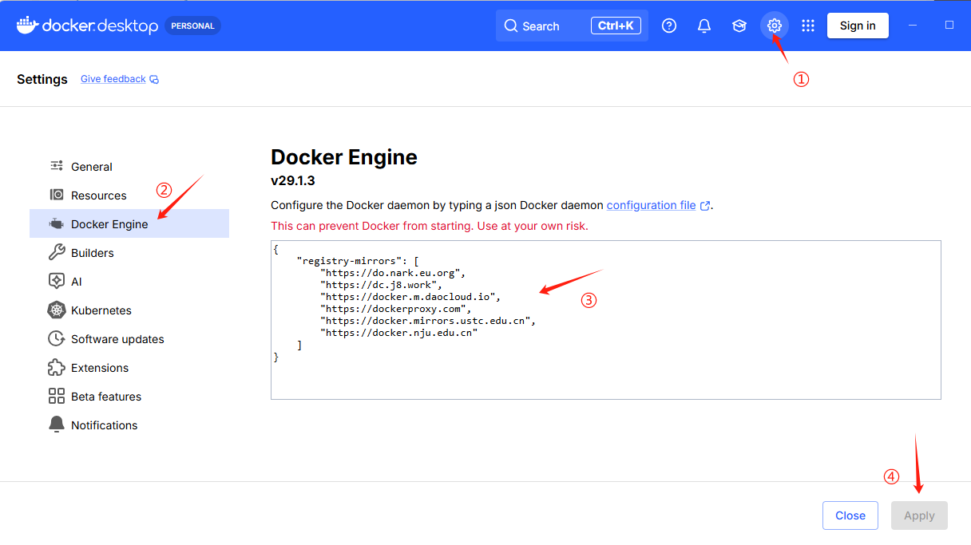Viewport: 971px width, 545px height.
Task: Click the Builders wrench icon
Action: point(57,252)
